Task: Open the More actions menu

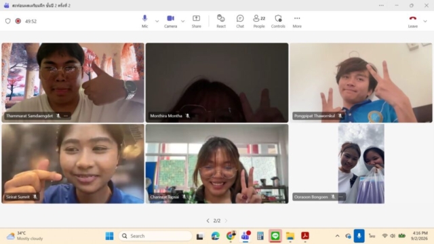Action: tap(297, 21)
